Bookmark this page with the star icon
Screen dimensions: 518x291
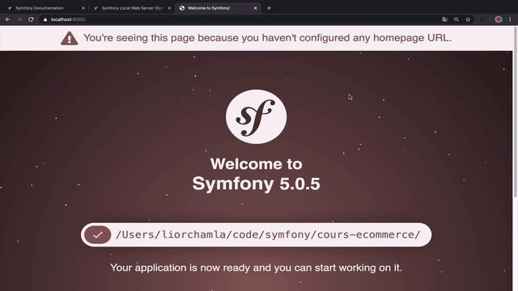point(468,19)
